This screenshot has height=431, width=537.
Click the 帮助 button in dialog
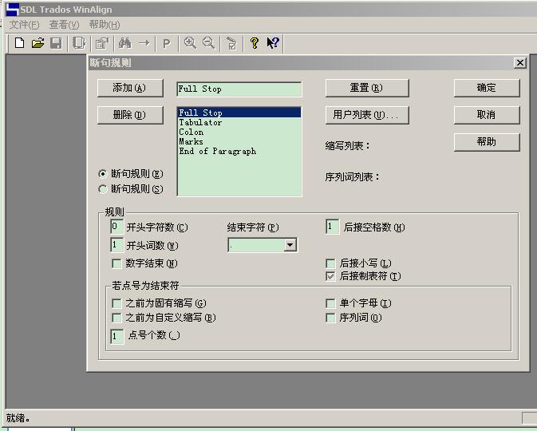(487, 142)
